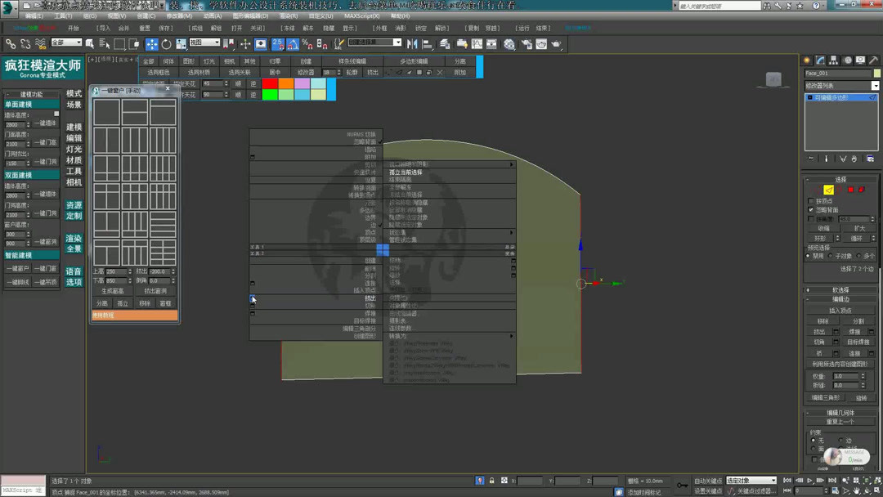Select the Edge sub-object mode icon
Viewport: 883px width, 497px height.
828,190
